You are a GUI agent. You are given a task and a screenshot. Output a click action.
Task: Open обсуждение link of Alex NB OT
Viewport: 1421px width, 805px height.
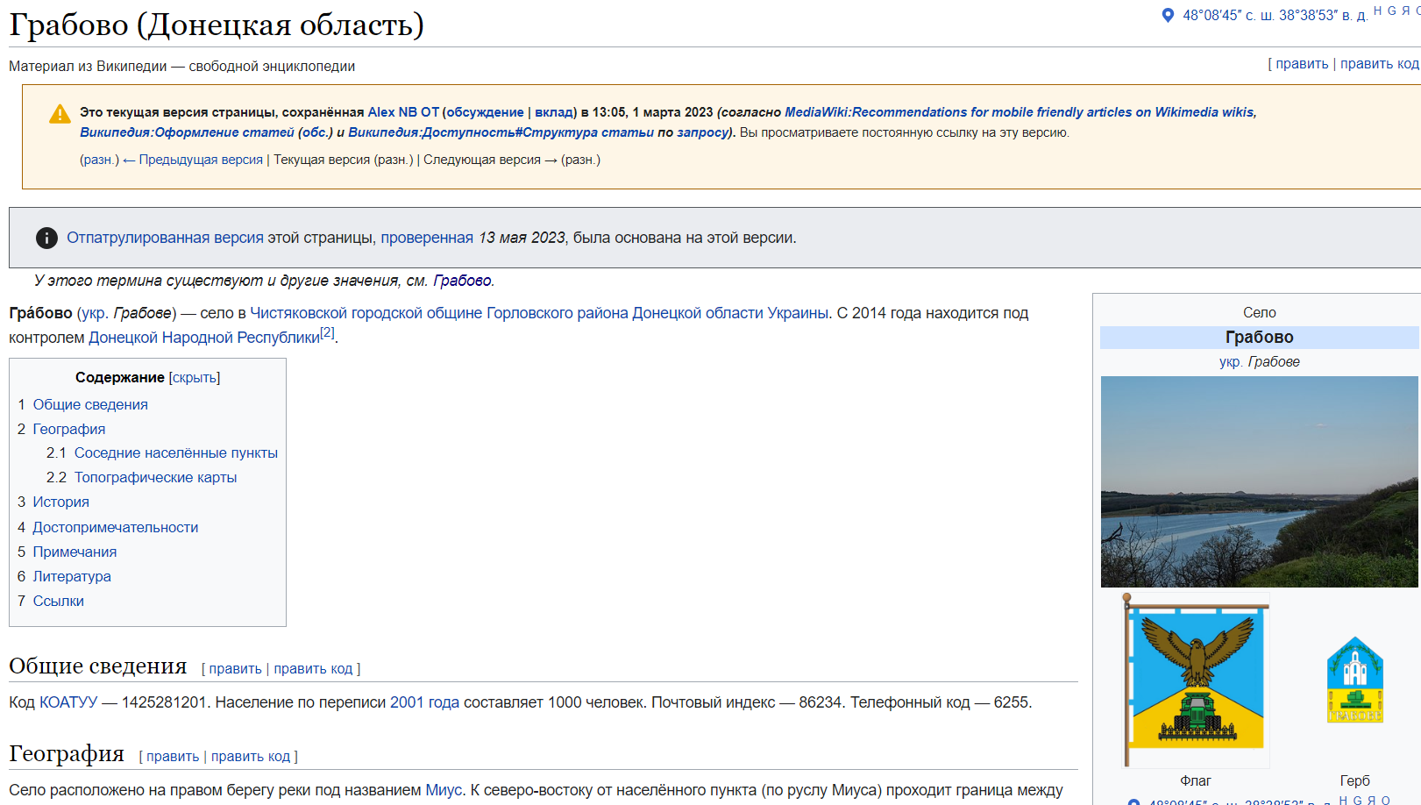click(x=485, y=112)
